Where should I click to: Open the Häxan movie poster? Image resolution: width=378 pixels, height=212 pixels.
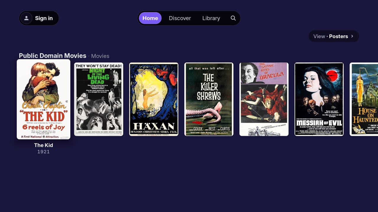pyautogui.click(x=154, y=99)
